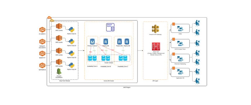Click the orange square on Retention Marketing box
Viewport: 251px width, 105px height.
(x=173, y=54)
